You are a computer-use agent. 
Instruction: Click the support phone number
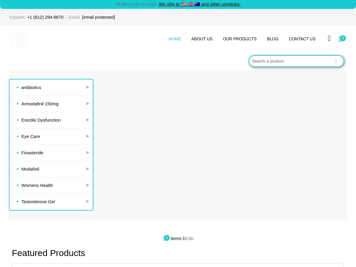45,17
